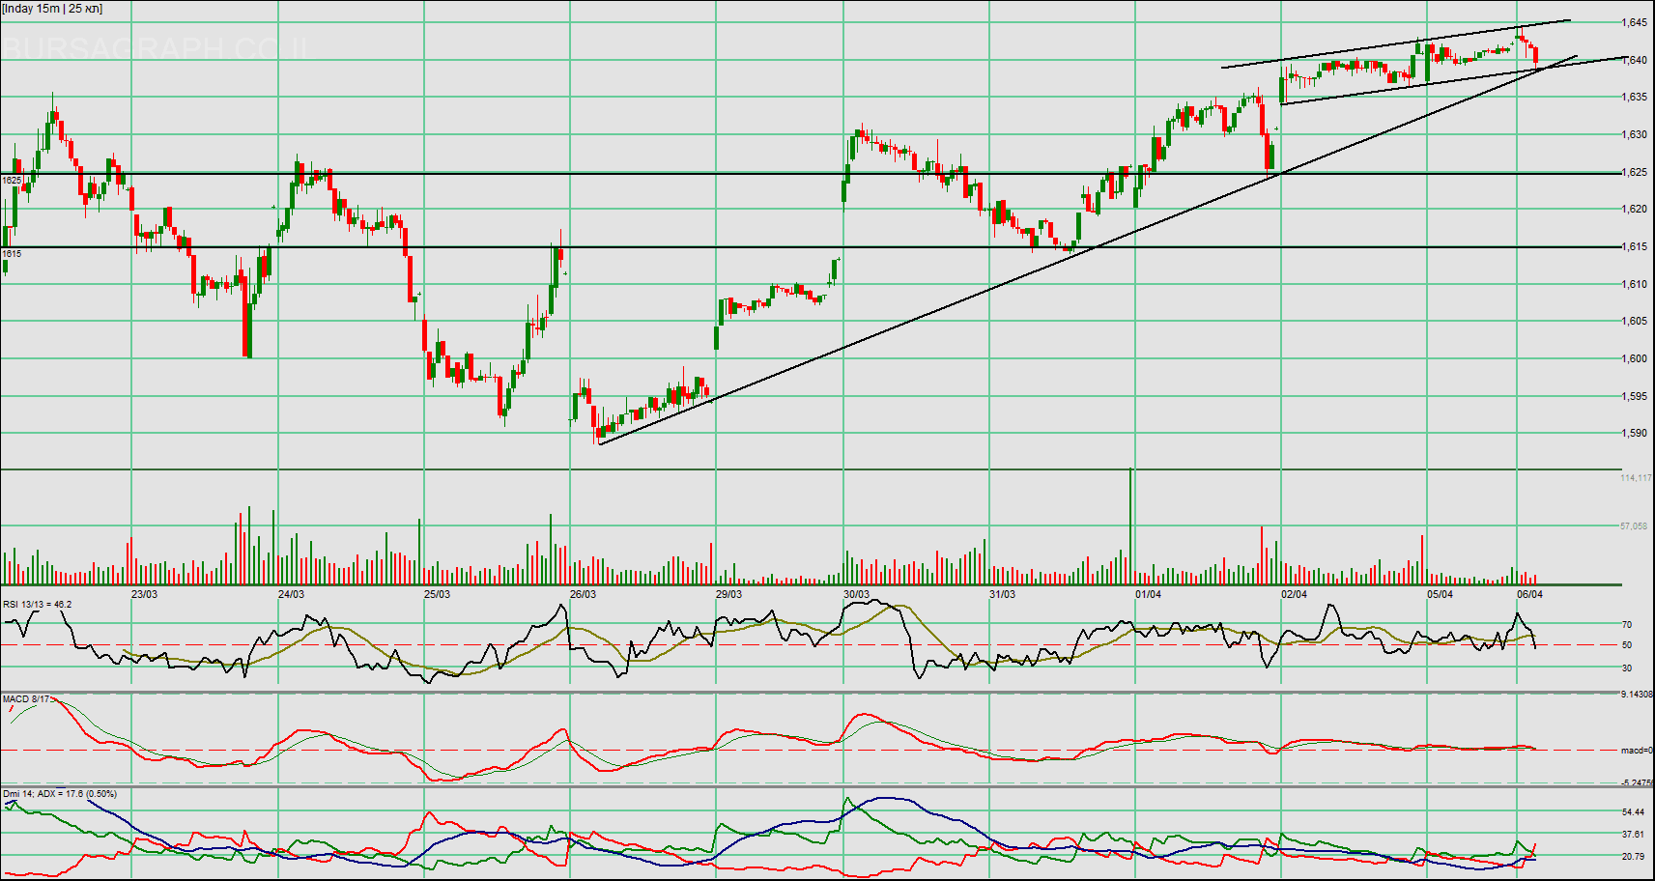
Task: Select the 31/03 date label
Action: coord(1002,594)
